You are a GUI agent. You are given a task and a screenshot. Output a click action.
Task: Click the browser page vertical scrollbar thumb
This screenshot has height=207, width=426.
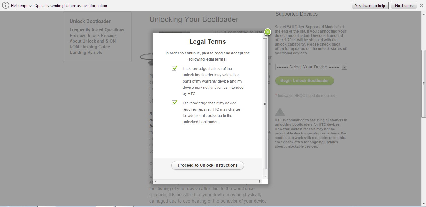(x=424, y=83)
